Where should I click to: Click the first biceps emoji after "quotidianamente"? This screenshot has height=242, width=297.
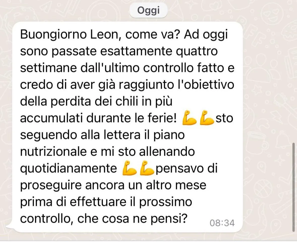(x=129, y=168)
